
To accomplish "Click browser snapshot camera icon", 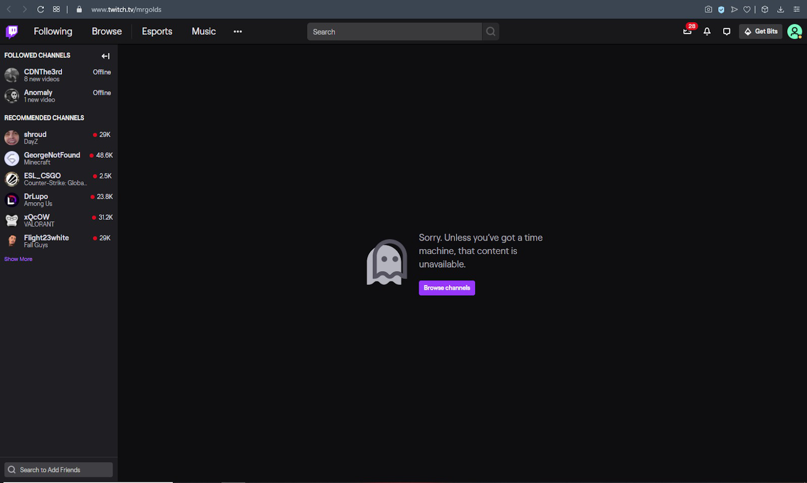I will click(709, 9).
